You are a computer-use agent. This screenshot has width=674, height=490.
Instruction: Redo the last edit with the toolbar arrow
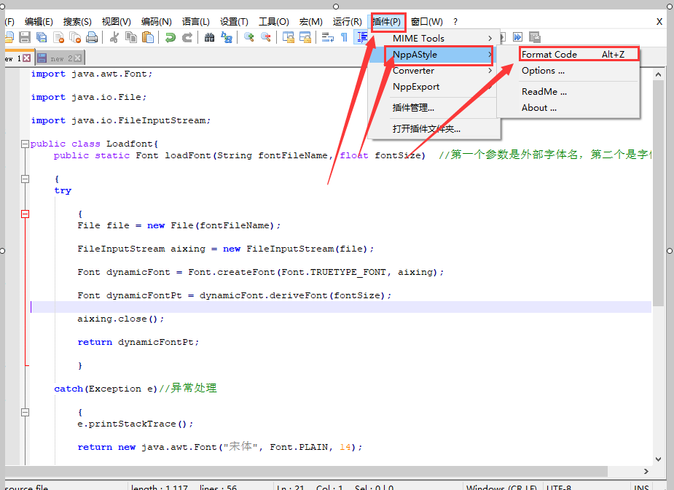187,36
